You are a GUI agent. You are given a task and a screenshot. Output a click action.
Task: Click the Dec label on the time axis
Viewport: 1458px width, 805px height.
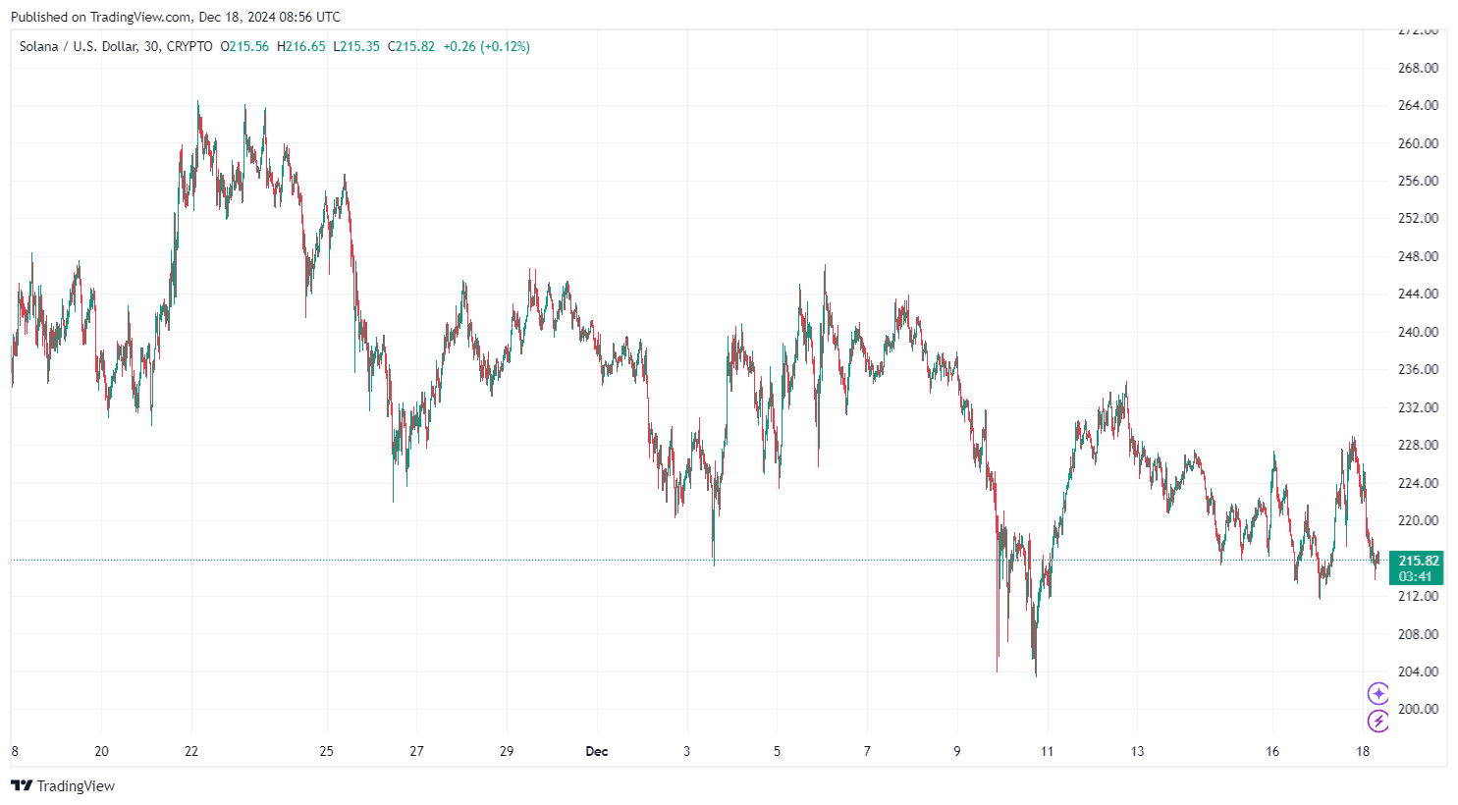597,751
